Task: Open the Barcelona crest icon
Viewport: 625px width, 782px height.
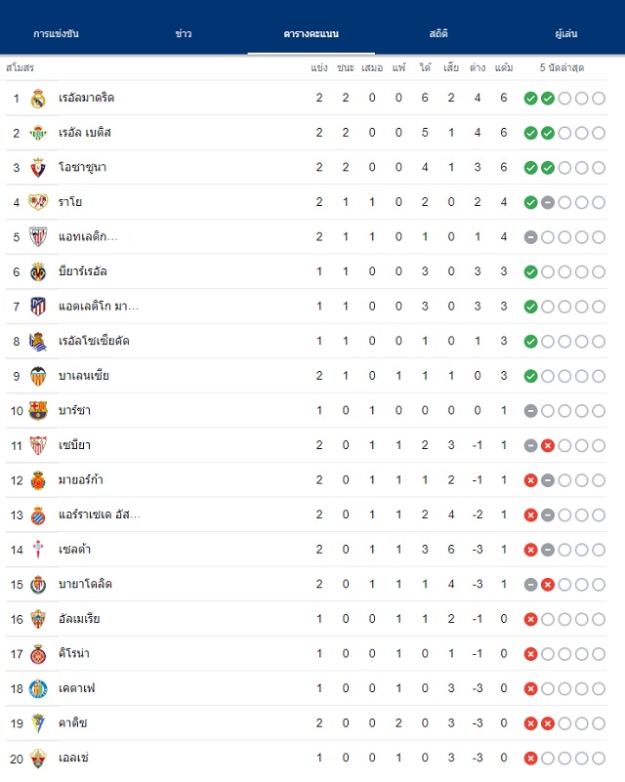Action: (x=38, y=411)
